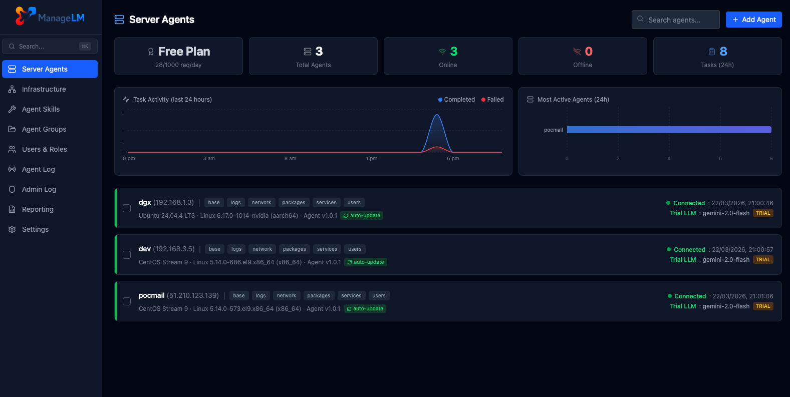
Task: Click the pocmail bar in Most Active Agents
Action: coord(668,130)
